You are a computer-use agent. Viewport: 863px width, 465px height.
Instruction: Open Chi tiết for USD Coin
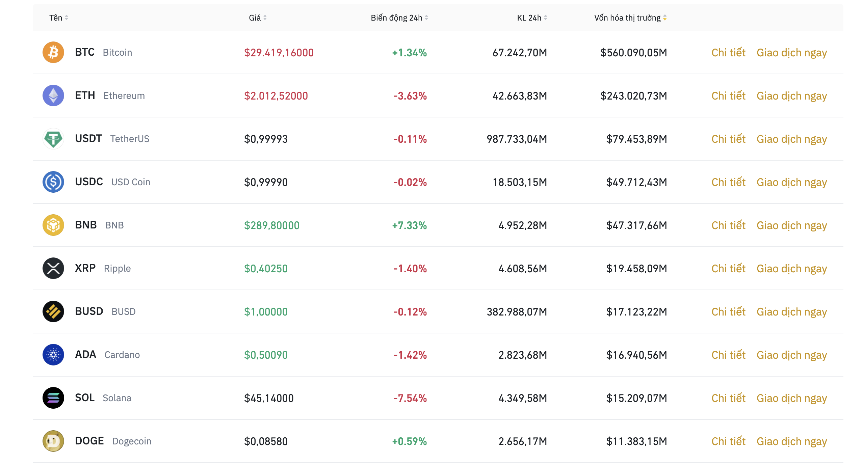[x=728, y=182]
